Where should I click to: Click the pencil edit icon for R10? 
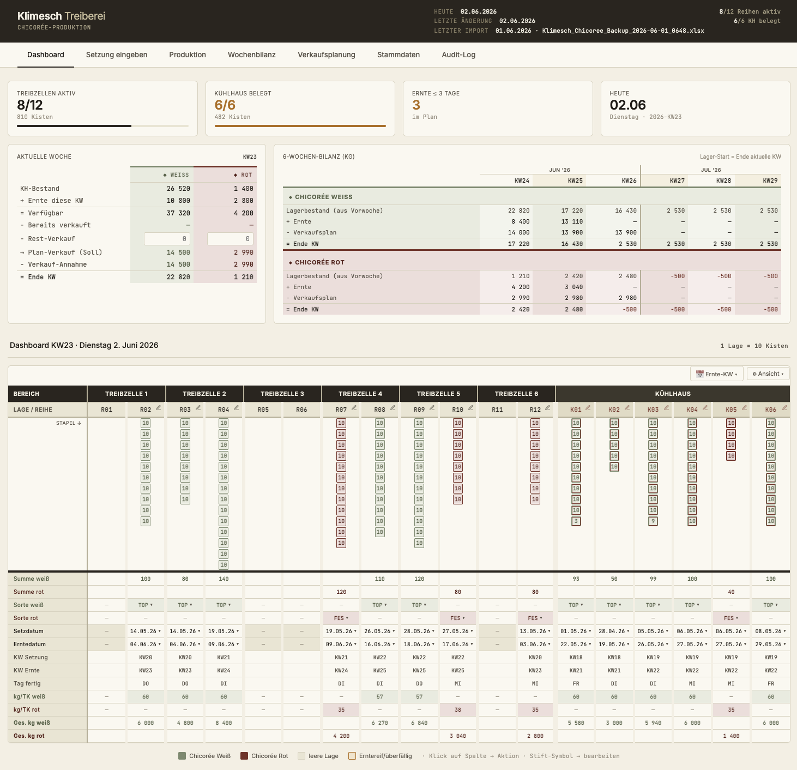(x=471, y=408)
